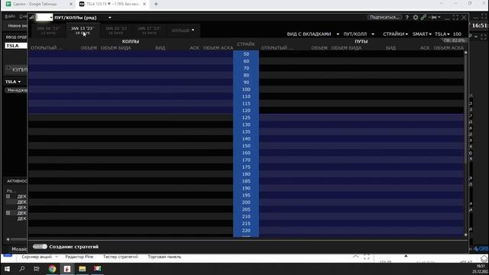This screenshot has width=489, height=275.
Task: Click calls ОБЪЕМ БИДА column header
Action: [x=115, y=48]
